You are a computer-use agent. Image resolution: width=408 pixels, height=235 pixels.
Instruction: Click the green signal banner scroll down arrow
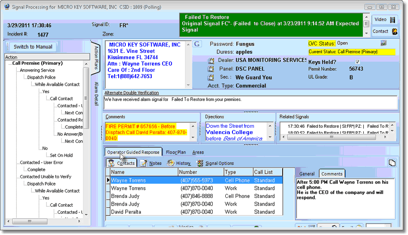click(x=366, y=33)
